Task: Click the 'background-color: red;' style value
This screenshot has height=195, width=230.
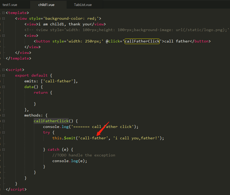Action: [x=71, y=18]
